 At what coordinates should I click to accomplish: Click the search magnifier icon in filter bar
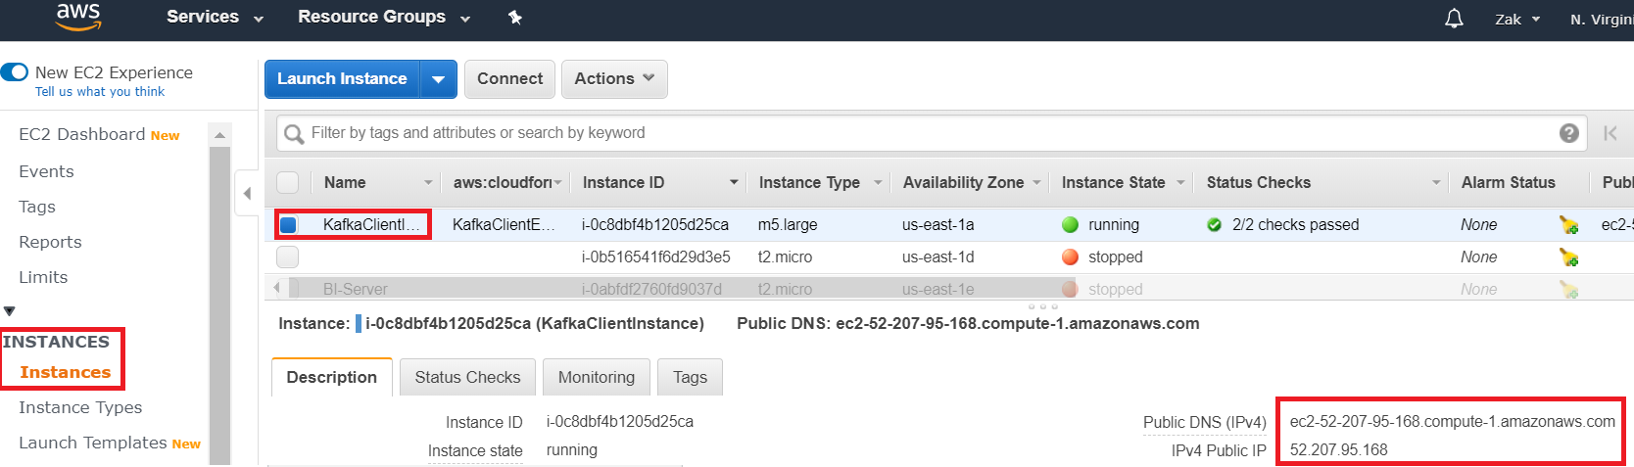(294, 133)
